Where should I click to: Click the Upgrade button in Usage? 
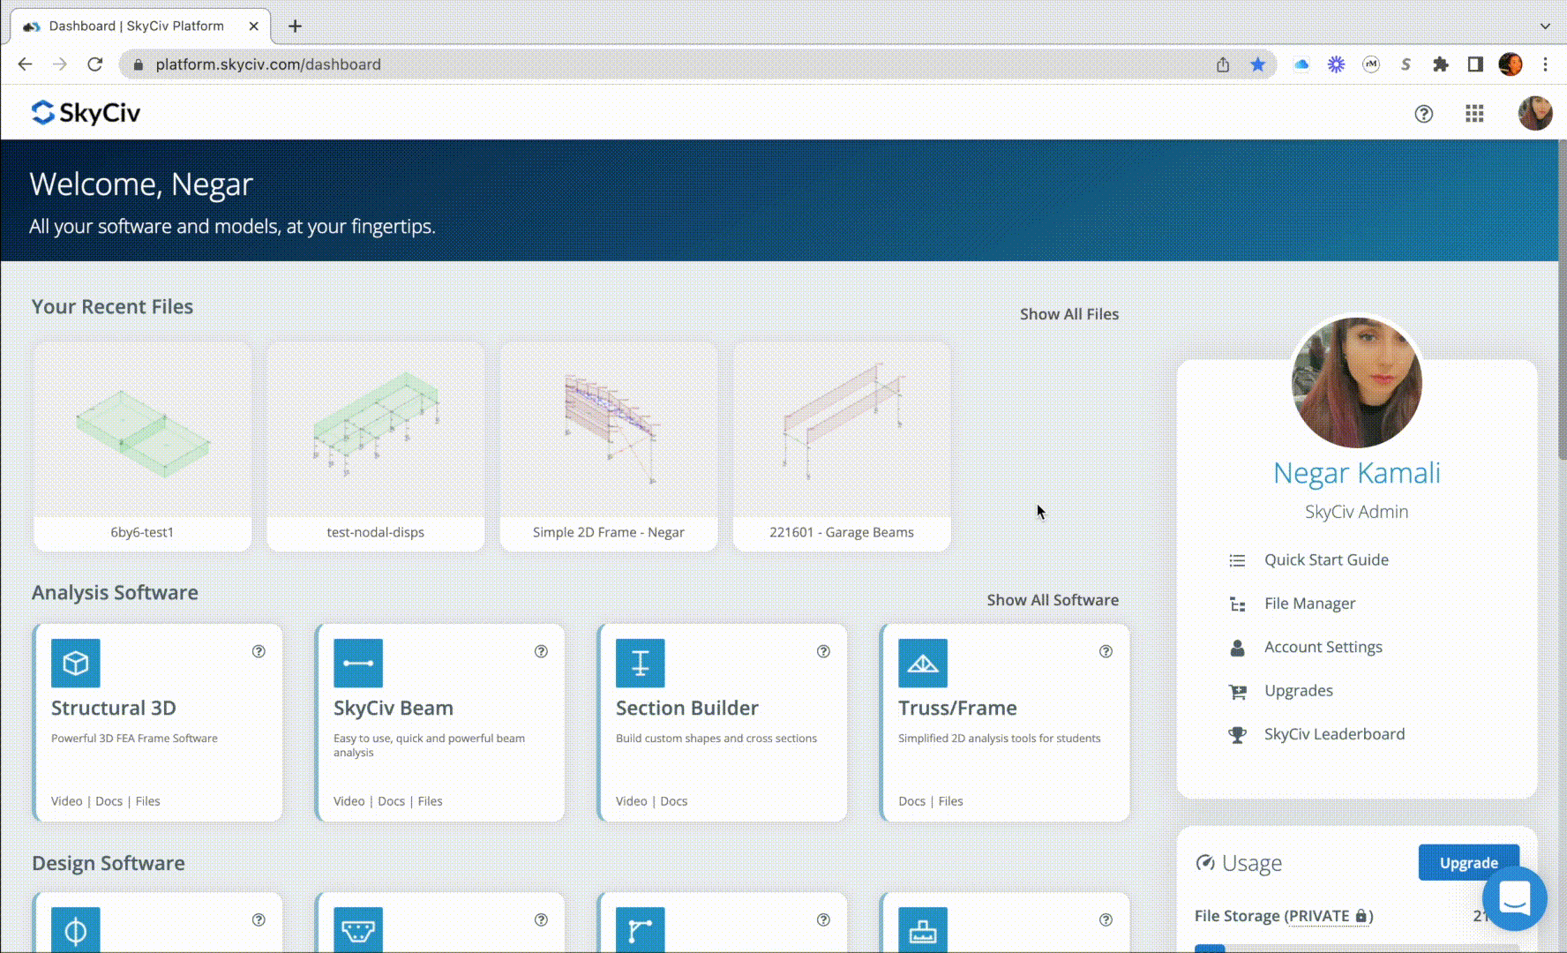(x=1468, y=862)
